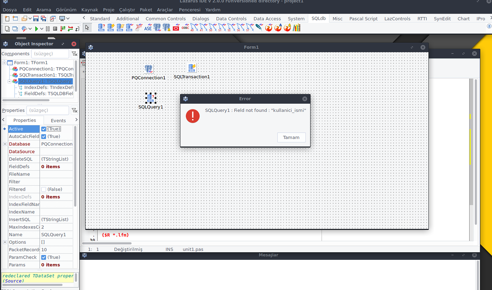Select SQLQuery1 component on the form
This screenshot has height=290, width=492.
click(151, 98)
